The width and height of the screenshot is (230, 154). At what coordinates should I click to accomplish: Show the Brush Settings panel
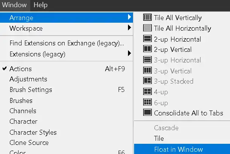(x=31, y=90)
